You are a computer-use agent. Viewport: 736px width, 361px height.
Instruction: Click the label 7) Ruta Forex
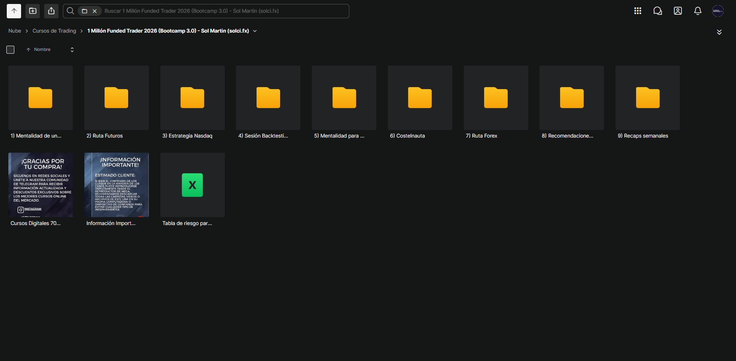(481, 136)
